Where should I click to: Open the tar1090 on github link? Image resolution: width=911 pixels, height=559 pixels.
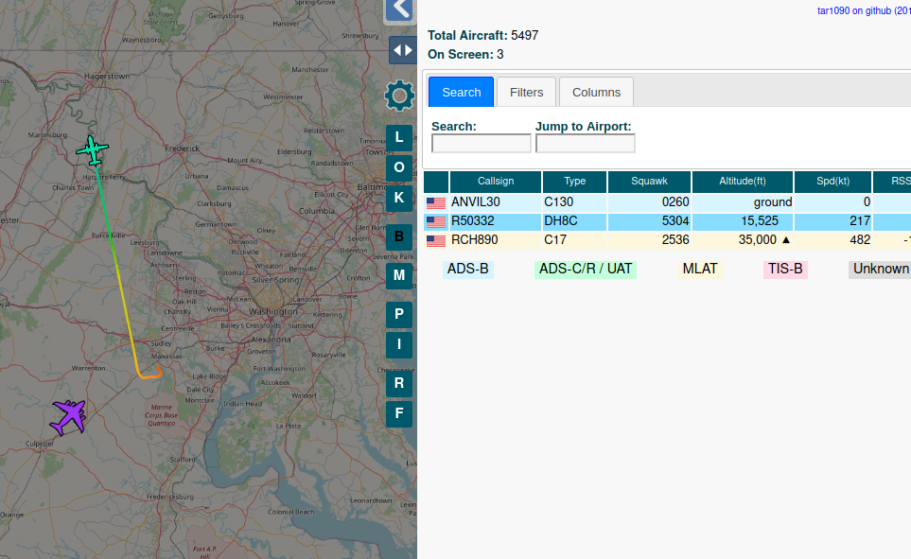(864, 10)
